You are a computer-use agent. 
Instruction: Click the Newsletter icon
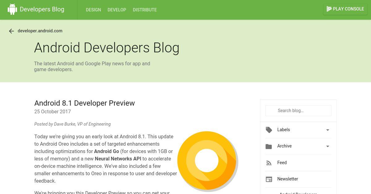click(269, 179)
